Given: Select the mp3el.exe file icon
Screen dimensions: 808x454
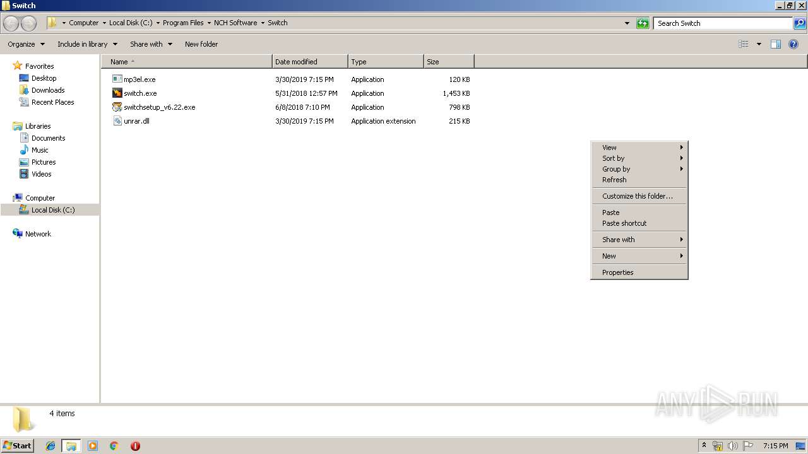Looking at the screenshot, I should (x=117, y=79).
